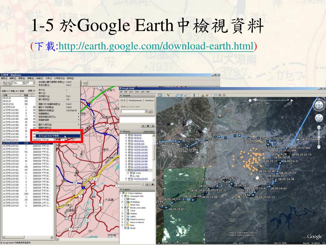Click the sunlight toolbar icon
This screenshot has height=245, width=326.
point(202,95)
